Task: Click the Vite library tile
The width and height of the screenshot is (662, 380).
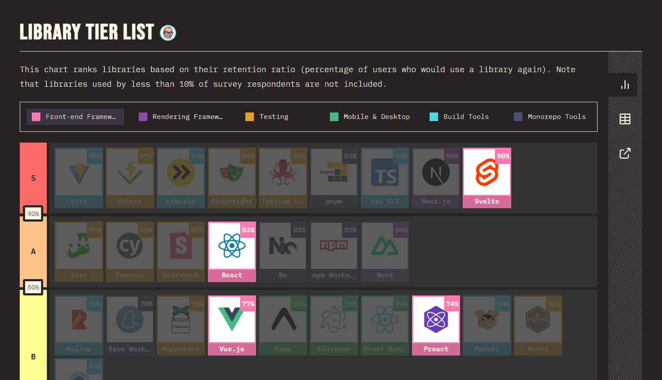Action: click(x=79, y=178)
